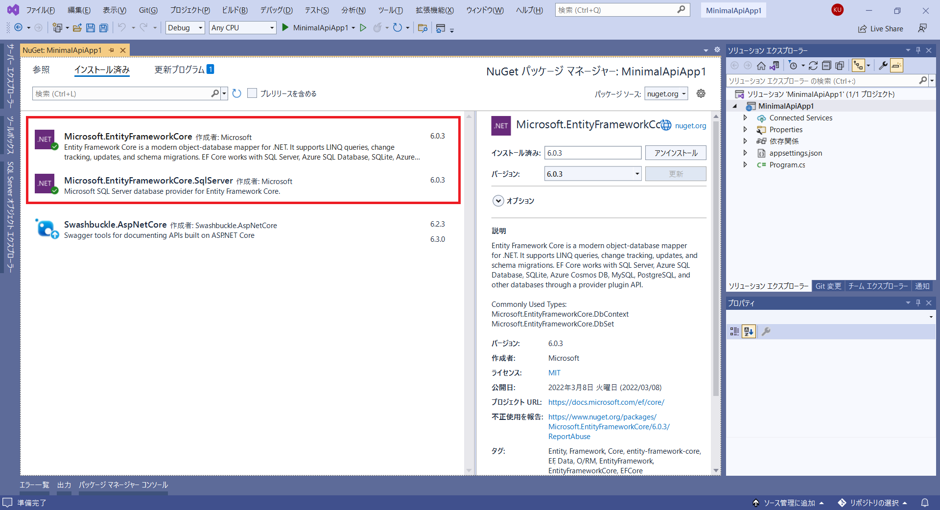
Task: Click ソース管理に追加 in status bar
Action: click(788, 503)
